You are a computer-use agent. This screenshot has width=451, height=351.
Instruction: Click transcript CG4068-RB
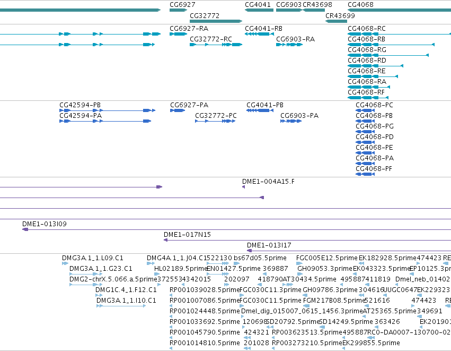pos(366,39)
